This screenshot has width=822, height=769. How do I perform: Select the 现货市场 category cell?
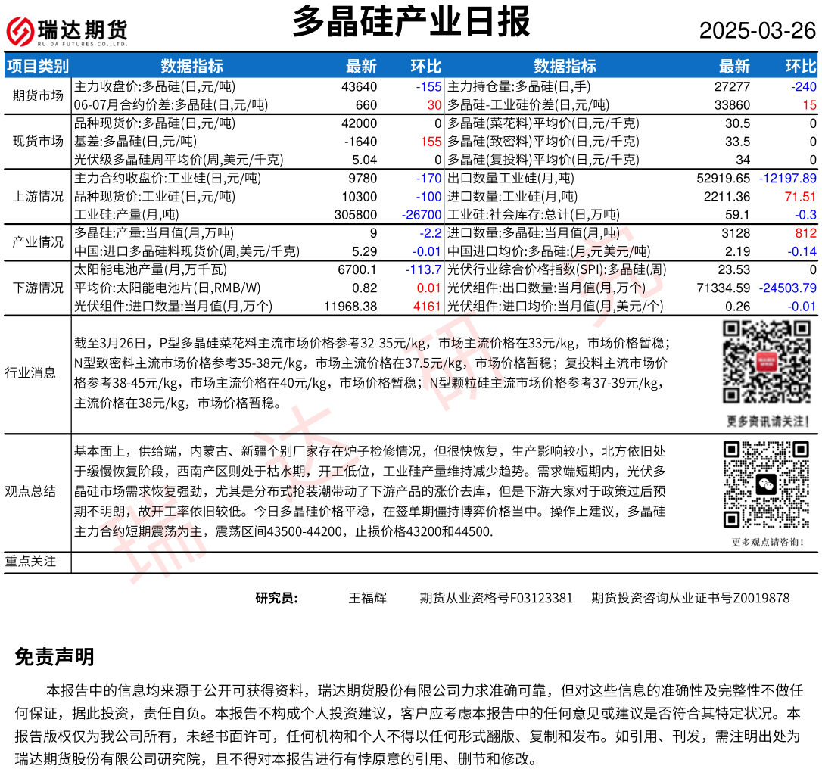pos(38,141)
